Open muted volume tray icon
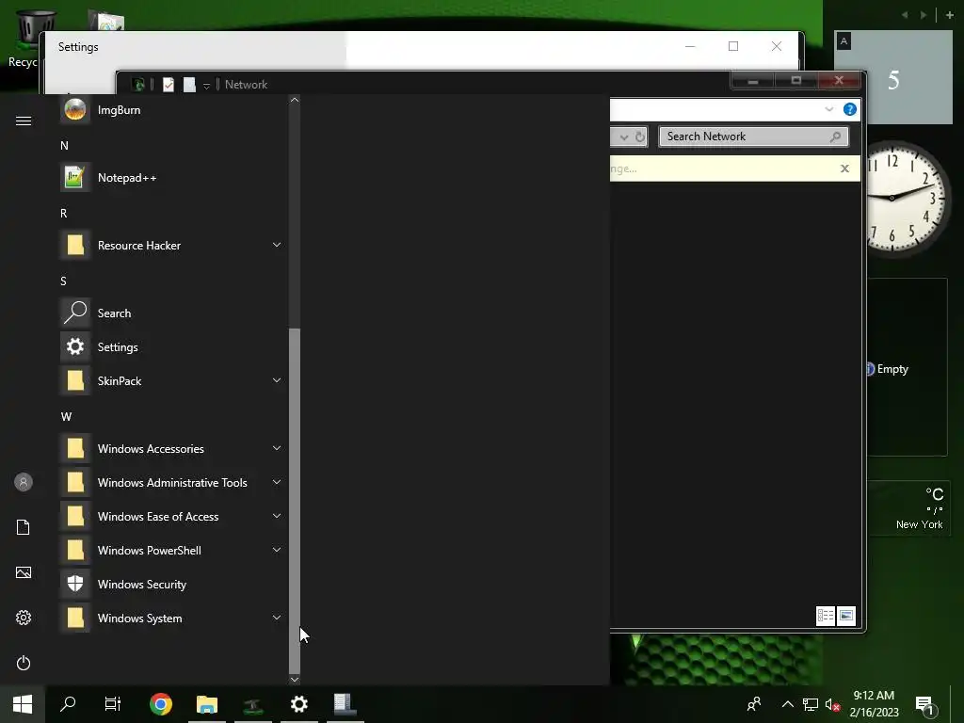The height and width of the screenshot is (723, 964). (x=832, y=704)
